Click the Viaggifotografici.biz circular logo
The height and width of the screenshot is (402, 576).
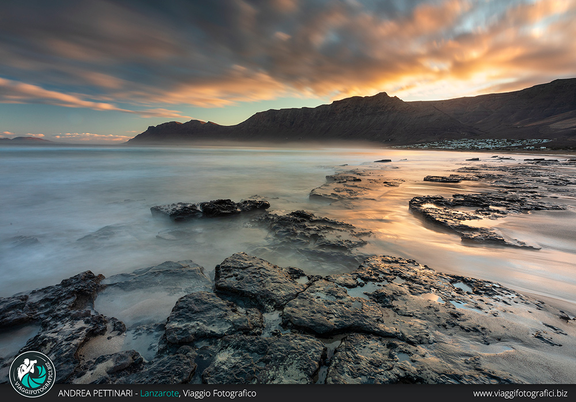coord(32,374)
